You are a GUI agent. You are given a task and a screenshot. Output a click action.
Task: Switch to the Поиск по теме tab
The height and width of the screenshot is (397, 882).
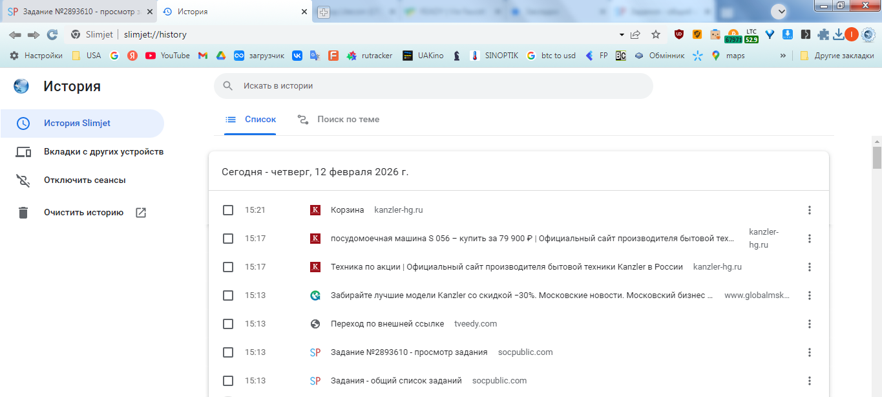(x=338, y=120)
